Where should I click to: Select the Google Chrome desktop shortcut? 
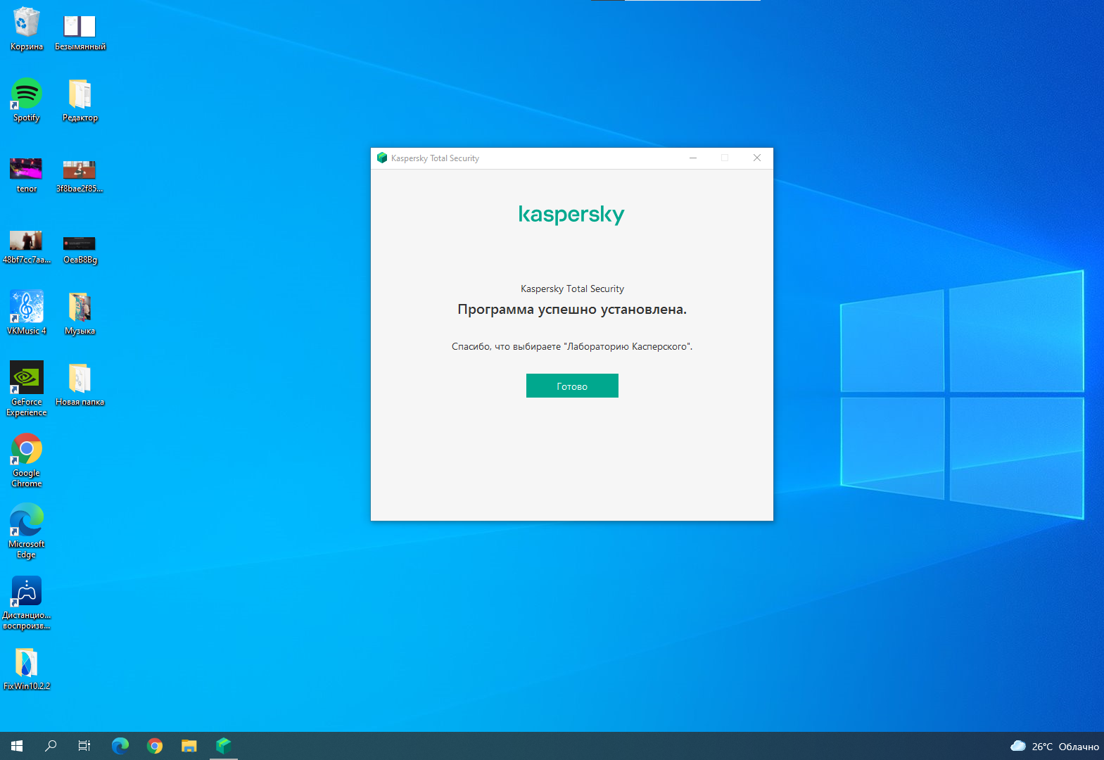tap(27, 460)
